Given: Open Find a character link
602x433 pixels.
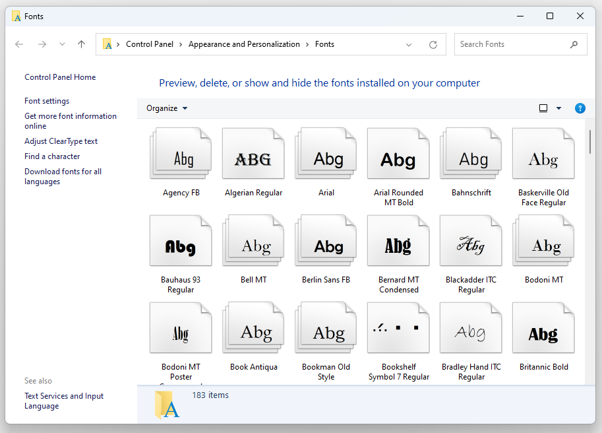Looking at the screenshot, I should coord(52,156).
